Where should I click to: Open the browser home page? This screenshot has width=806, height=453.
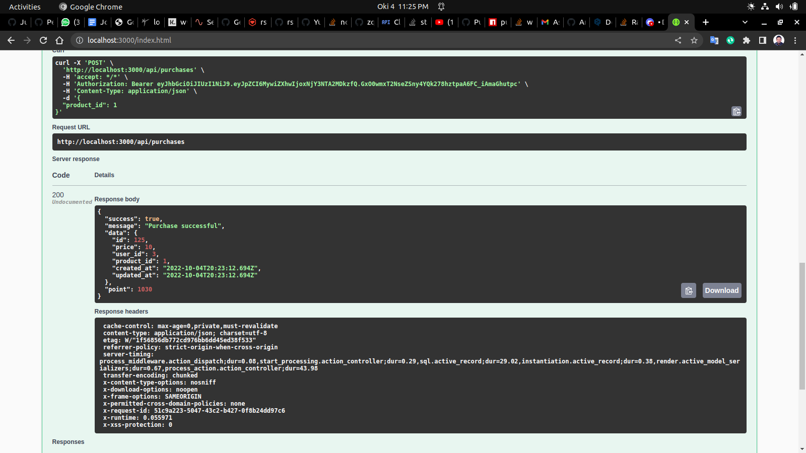[x=59, y=40]
